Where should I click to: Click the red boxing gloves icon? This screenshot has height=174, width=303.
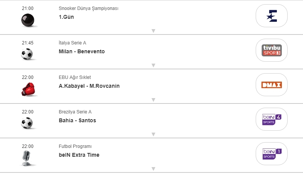coord(28,89)
